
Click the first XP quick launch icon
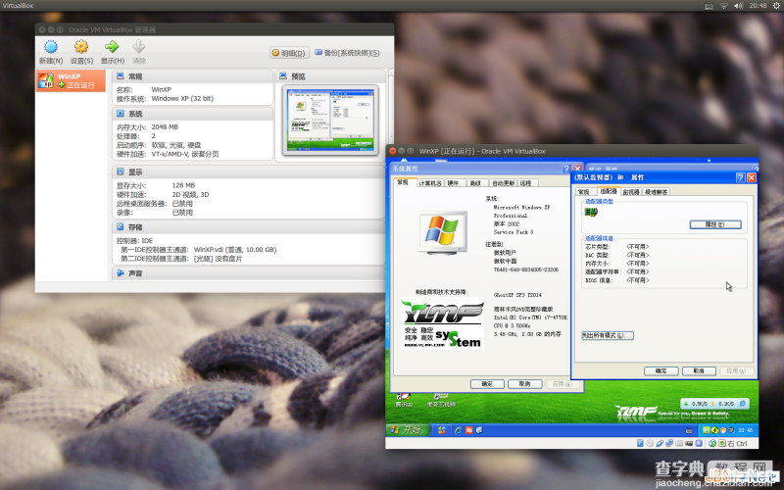click(x=442, y=430)
